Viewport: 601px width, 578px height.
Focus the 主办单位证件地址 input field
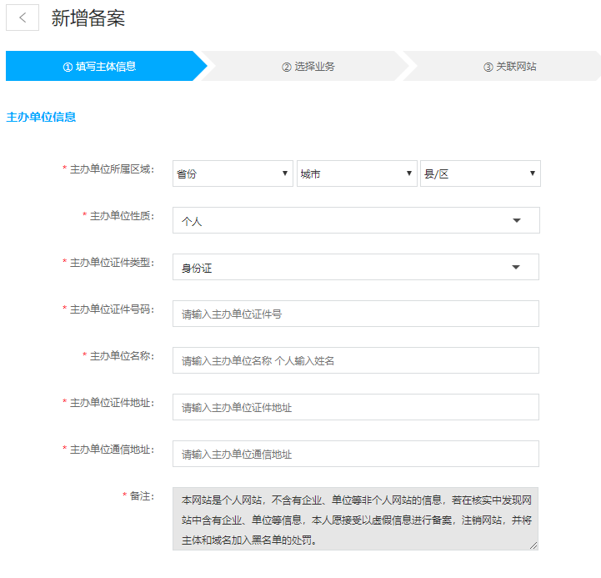(355, 408)
